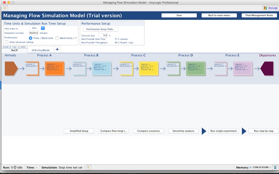Screen dimensions: 279x174
Task: Click the Cost per day input field
Action: tap(103, 35)
